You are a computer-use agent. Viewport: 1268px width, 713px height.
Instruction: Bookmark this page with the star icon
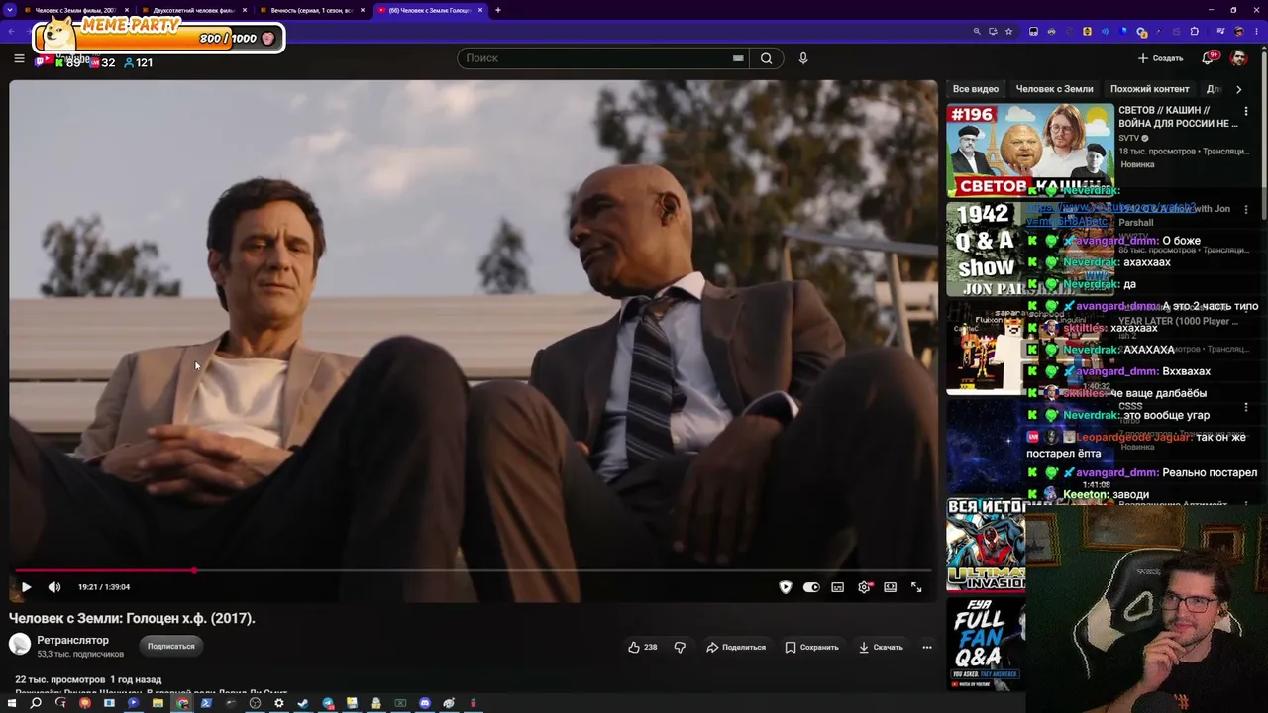pos(1008,32)
